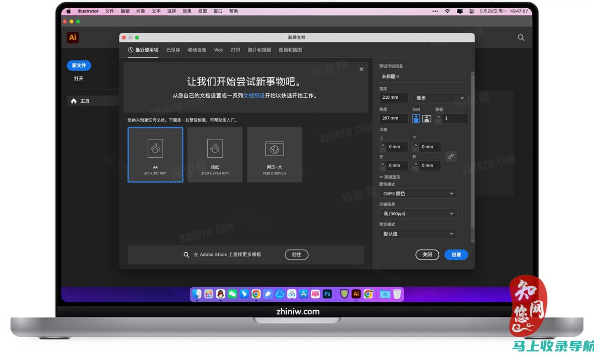Image resolution: width=594 pixels, height=356 pixels.
Task: Open the Apple menu
Action: (x=69, y=11)
